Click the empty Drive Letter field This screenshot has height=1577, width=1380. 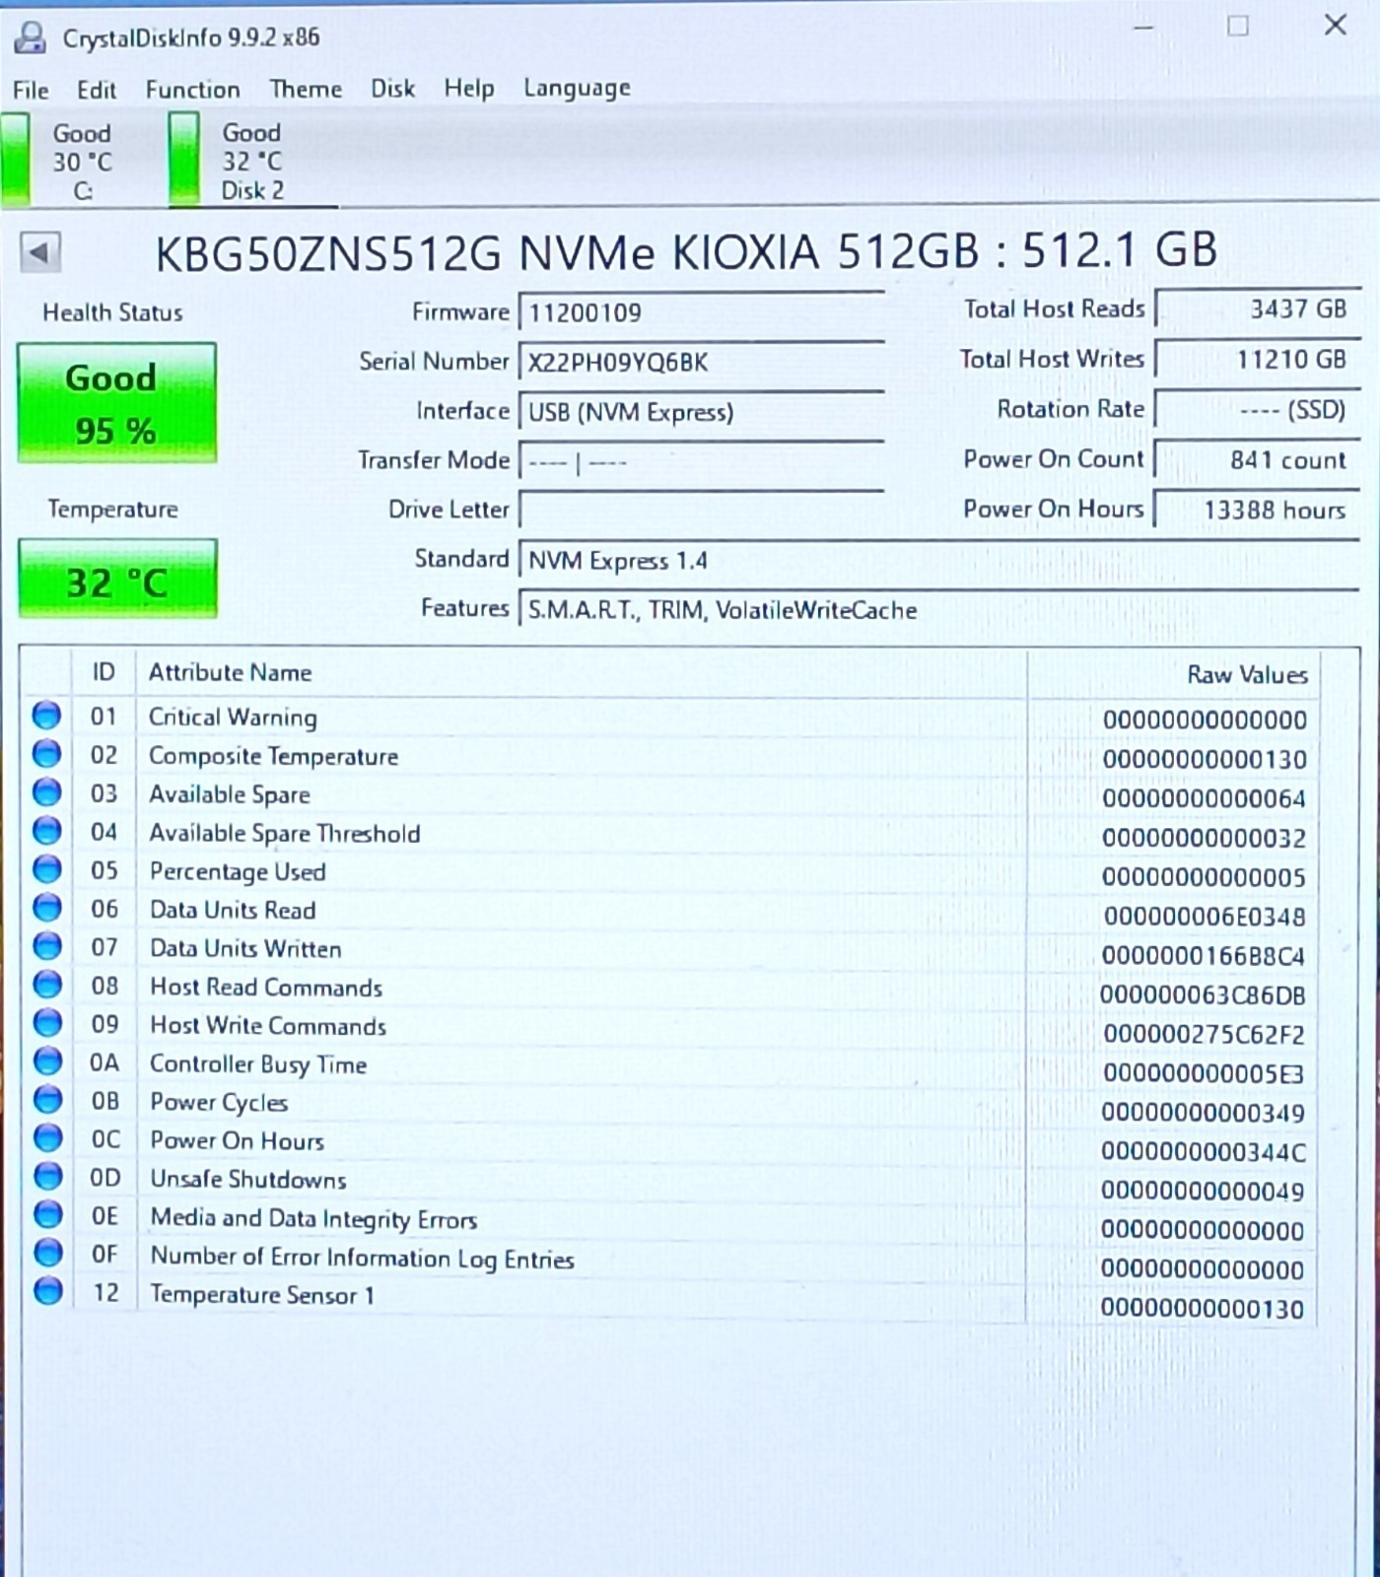pos(701,511)
